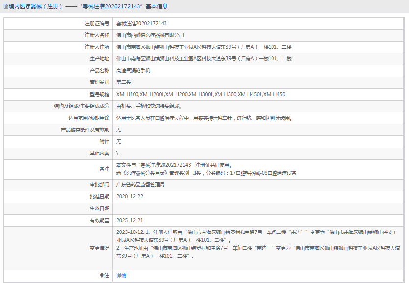This screenshot has height=284, width=409.
Task: Click the 批准日期 label
Action: coord(99,197)
